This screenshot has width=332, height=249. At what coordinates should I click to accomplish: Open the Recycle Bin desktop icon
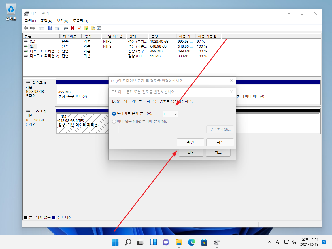(x=11, y=12)
